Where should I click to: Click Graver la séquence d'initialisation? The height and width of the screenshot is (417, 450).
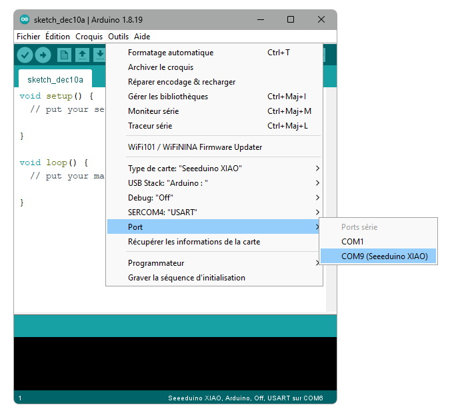[187, 278]
